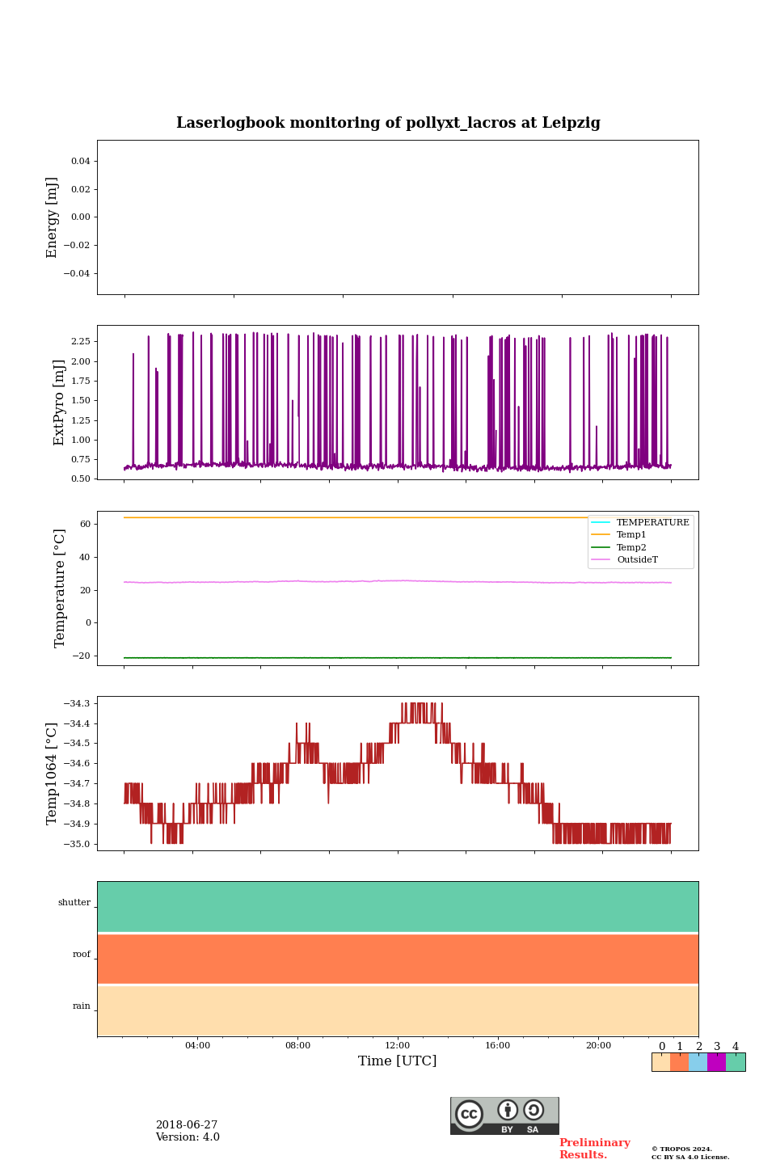
Task: Click the beige rain status band
Action: (398, 1010)
